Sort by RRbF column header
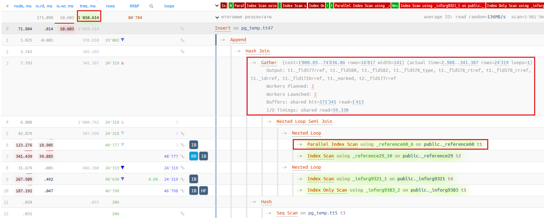The width and height of the screenshot is (544, 218). [135, 6]
